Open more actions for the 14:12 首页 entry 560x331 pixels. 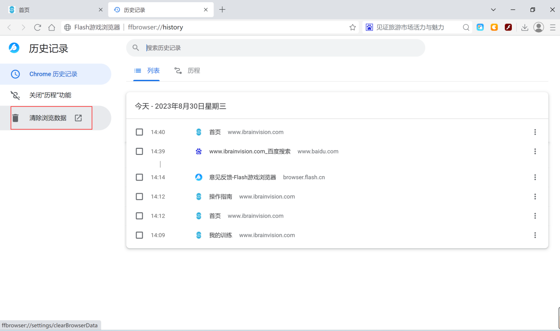(x=535, y=216)
